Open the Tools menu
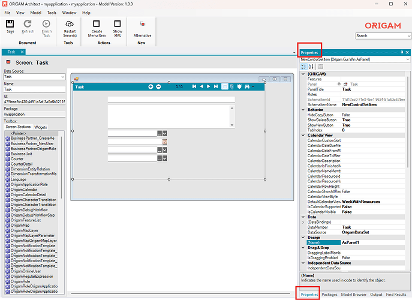Screen dimensions: 412x300 point(52,13)
